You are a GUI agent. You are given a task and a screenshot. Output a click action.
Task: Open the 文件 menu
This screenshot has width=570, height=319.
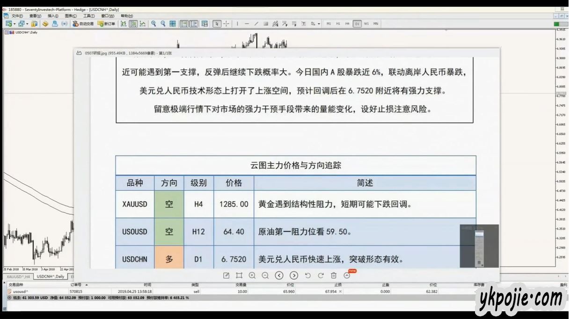pyautogui.click(x=17, y=16)
